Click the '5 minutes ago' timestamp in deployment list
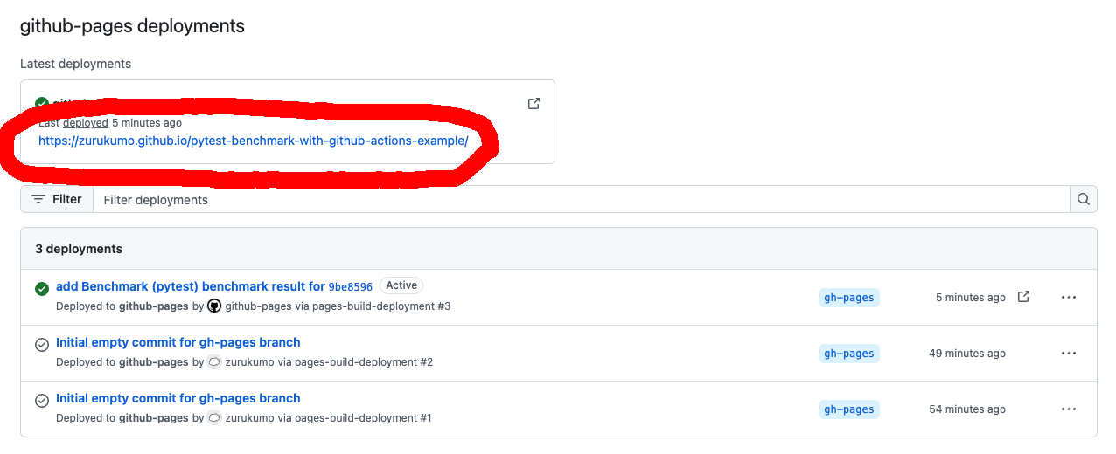1116x454 pixels. 971,298
